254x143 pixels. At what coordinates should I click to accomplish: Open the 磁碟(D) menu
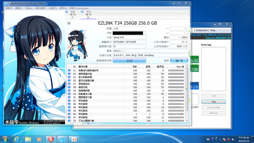click(53, 8)
